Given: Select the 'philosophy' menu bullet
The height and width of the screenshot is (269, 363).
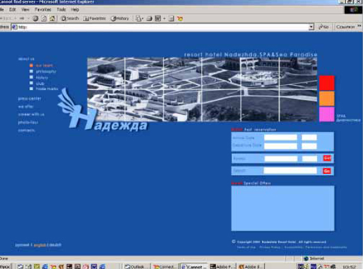Looking at the screenshot, I should pyautogui.click(x=32, y=71).
